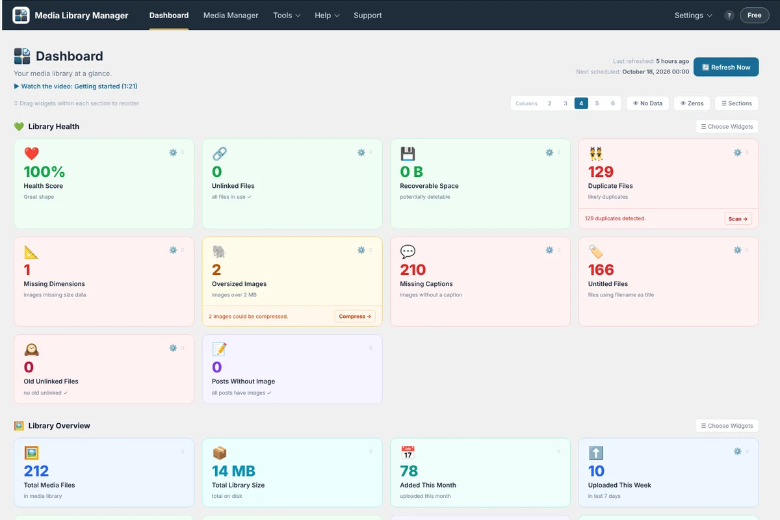780x520 pixels.
Task: Open gear settings on Health Score widget
Action: 173,153
